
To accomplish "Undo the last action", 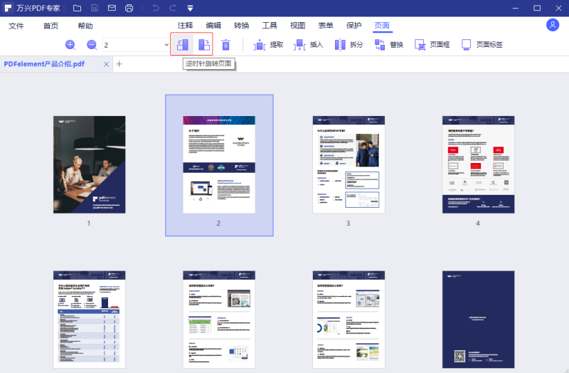I will point(156,8).
